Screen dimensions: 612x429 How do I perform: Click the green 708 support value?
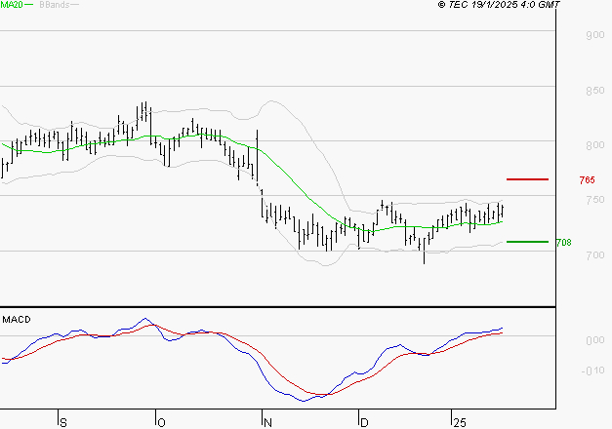563,243
